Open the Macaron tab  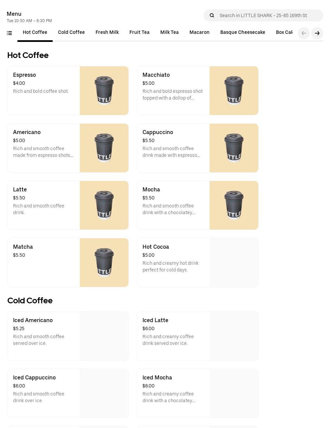200,33
